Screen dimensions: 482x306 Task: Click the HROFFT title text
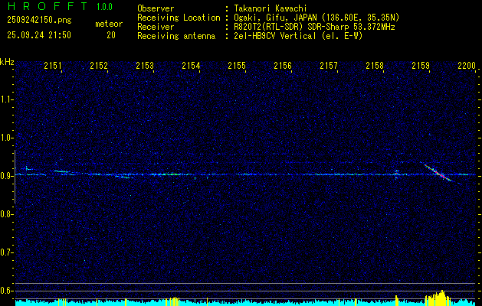point(47,6)
